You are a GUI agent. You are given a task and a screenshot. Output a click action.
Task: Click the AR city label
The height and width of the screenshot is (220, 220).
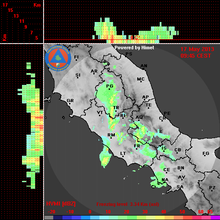(94, 71)
